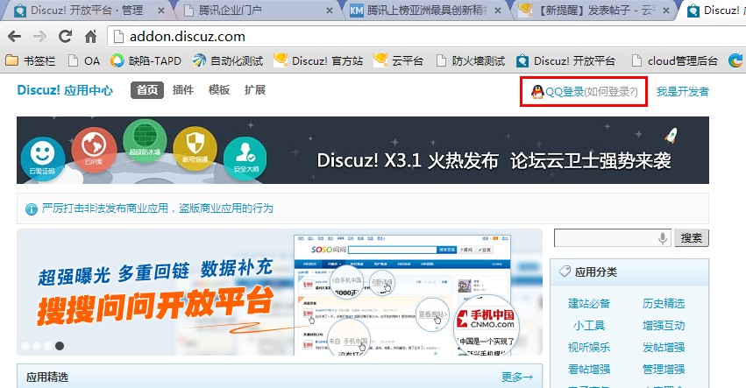Open the 严厉打击非法发布商业应用 notice
746x388 pixels.
158,208
